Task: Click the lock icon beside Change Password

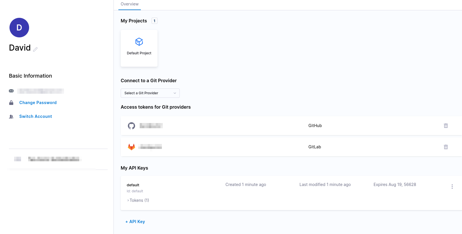Action: (11, 103)
